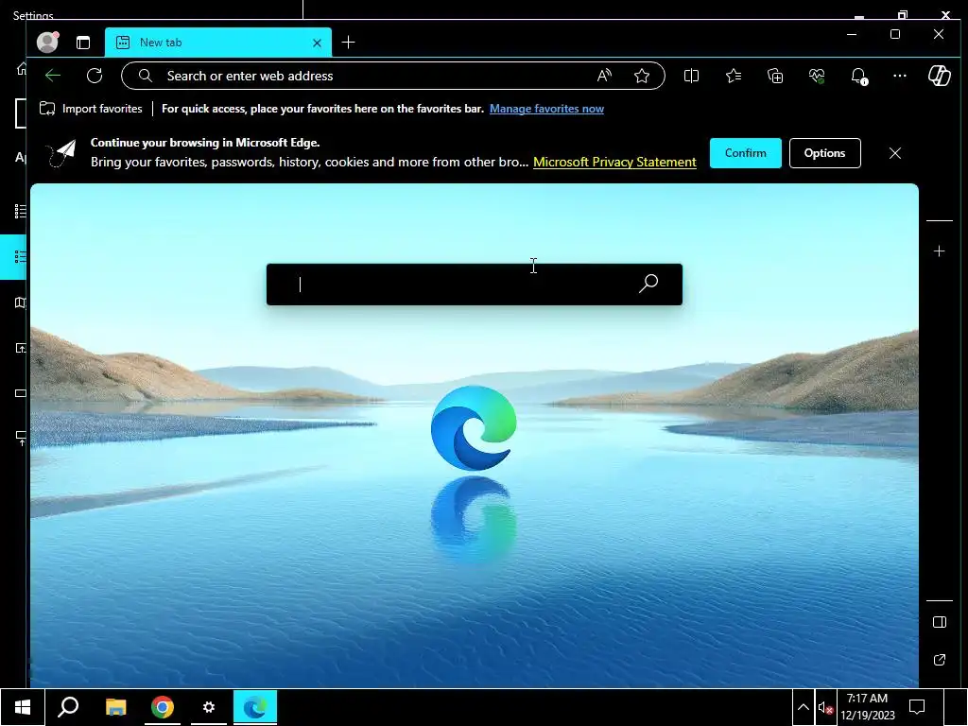Click the muted volume tray icon

(825, 707)
